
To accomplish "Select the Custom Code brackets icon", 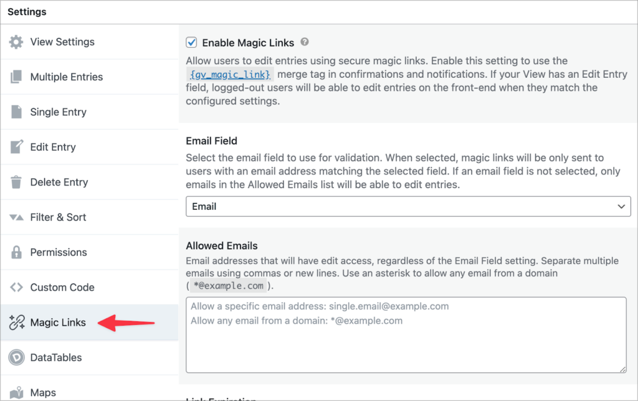I will (17, 287).
